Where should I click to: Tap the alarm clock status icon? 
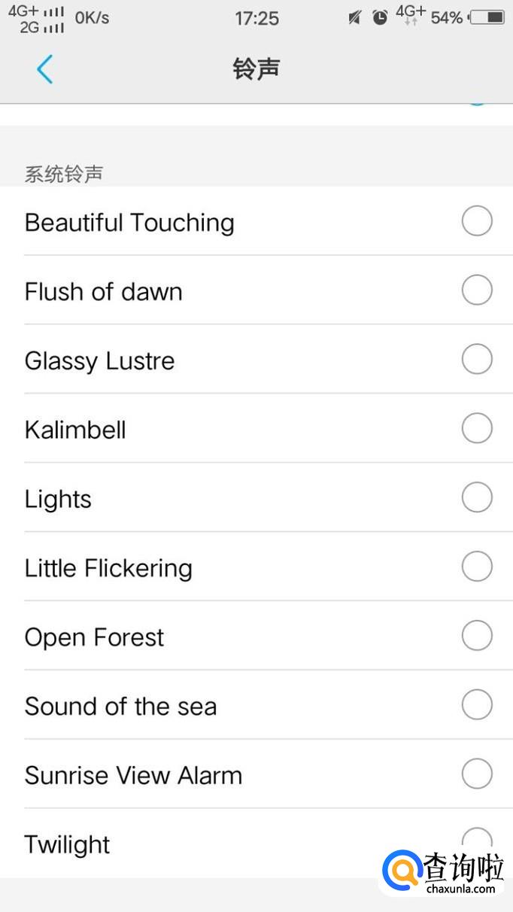point(380,17)
